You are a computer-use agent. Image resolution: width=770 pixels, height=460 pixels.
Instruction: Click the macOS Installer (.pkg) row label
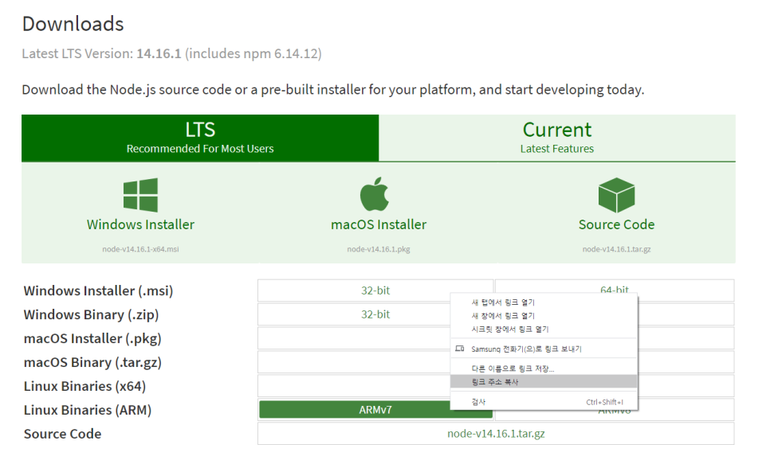[x=92, y=338]
